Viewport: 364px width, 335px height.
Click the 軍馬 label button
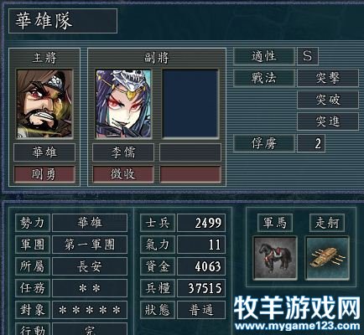(275, 223)
